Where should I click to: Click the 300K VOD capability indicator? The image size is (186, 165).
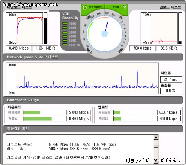[65, 32]
